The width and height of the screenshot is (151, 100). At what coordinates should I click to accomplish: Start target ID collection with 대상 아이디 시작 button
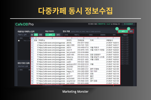click(x=50, y=35)
